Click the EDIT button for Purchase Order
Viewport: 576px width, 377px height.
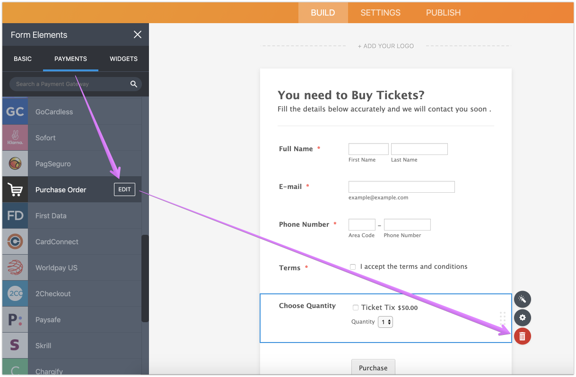[124, 189]
